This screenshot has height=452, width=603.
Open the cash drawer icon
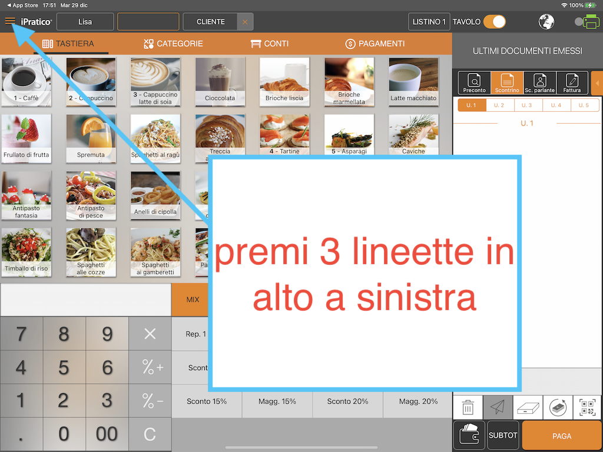point(528,407)
